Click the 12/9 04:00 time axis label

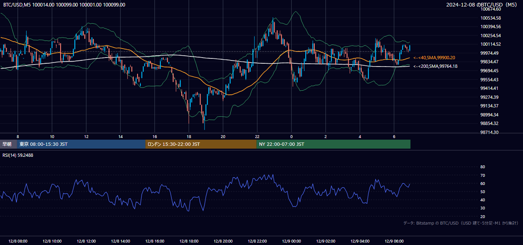[x=360, y=241]
